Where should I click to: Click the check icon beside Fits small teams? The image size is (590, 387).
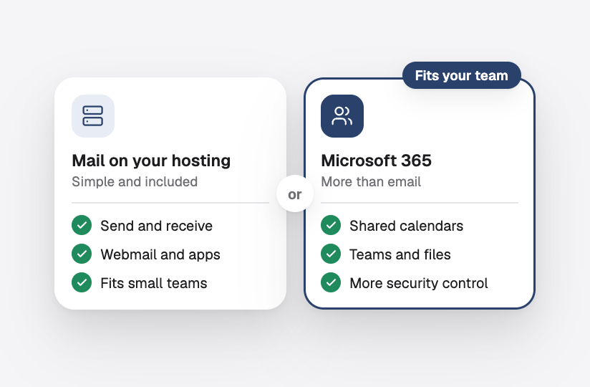click(x=82, y=282)
